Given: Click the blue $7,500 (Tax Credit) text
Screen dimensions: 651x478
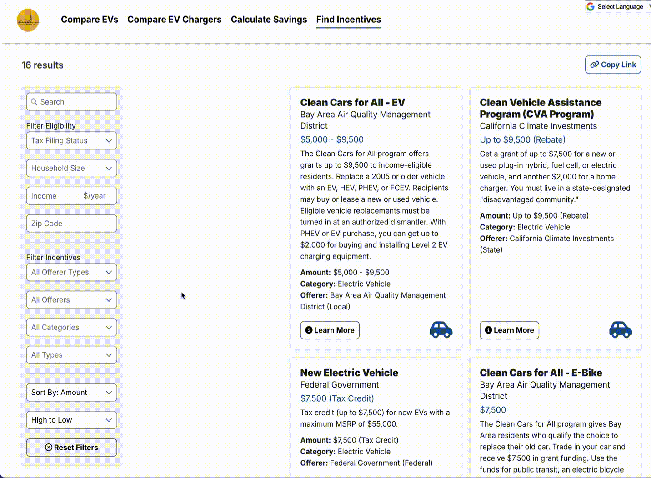Looking at the screenshot, I should coord(337,398).
